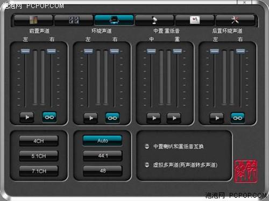Select the 7.1CH speaker configuration
Viewport: 269px width, 201px height.
(39, 171)
